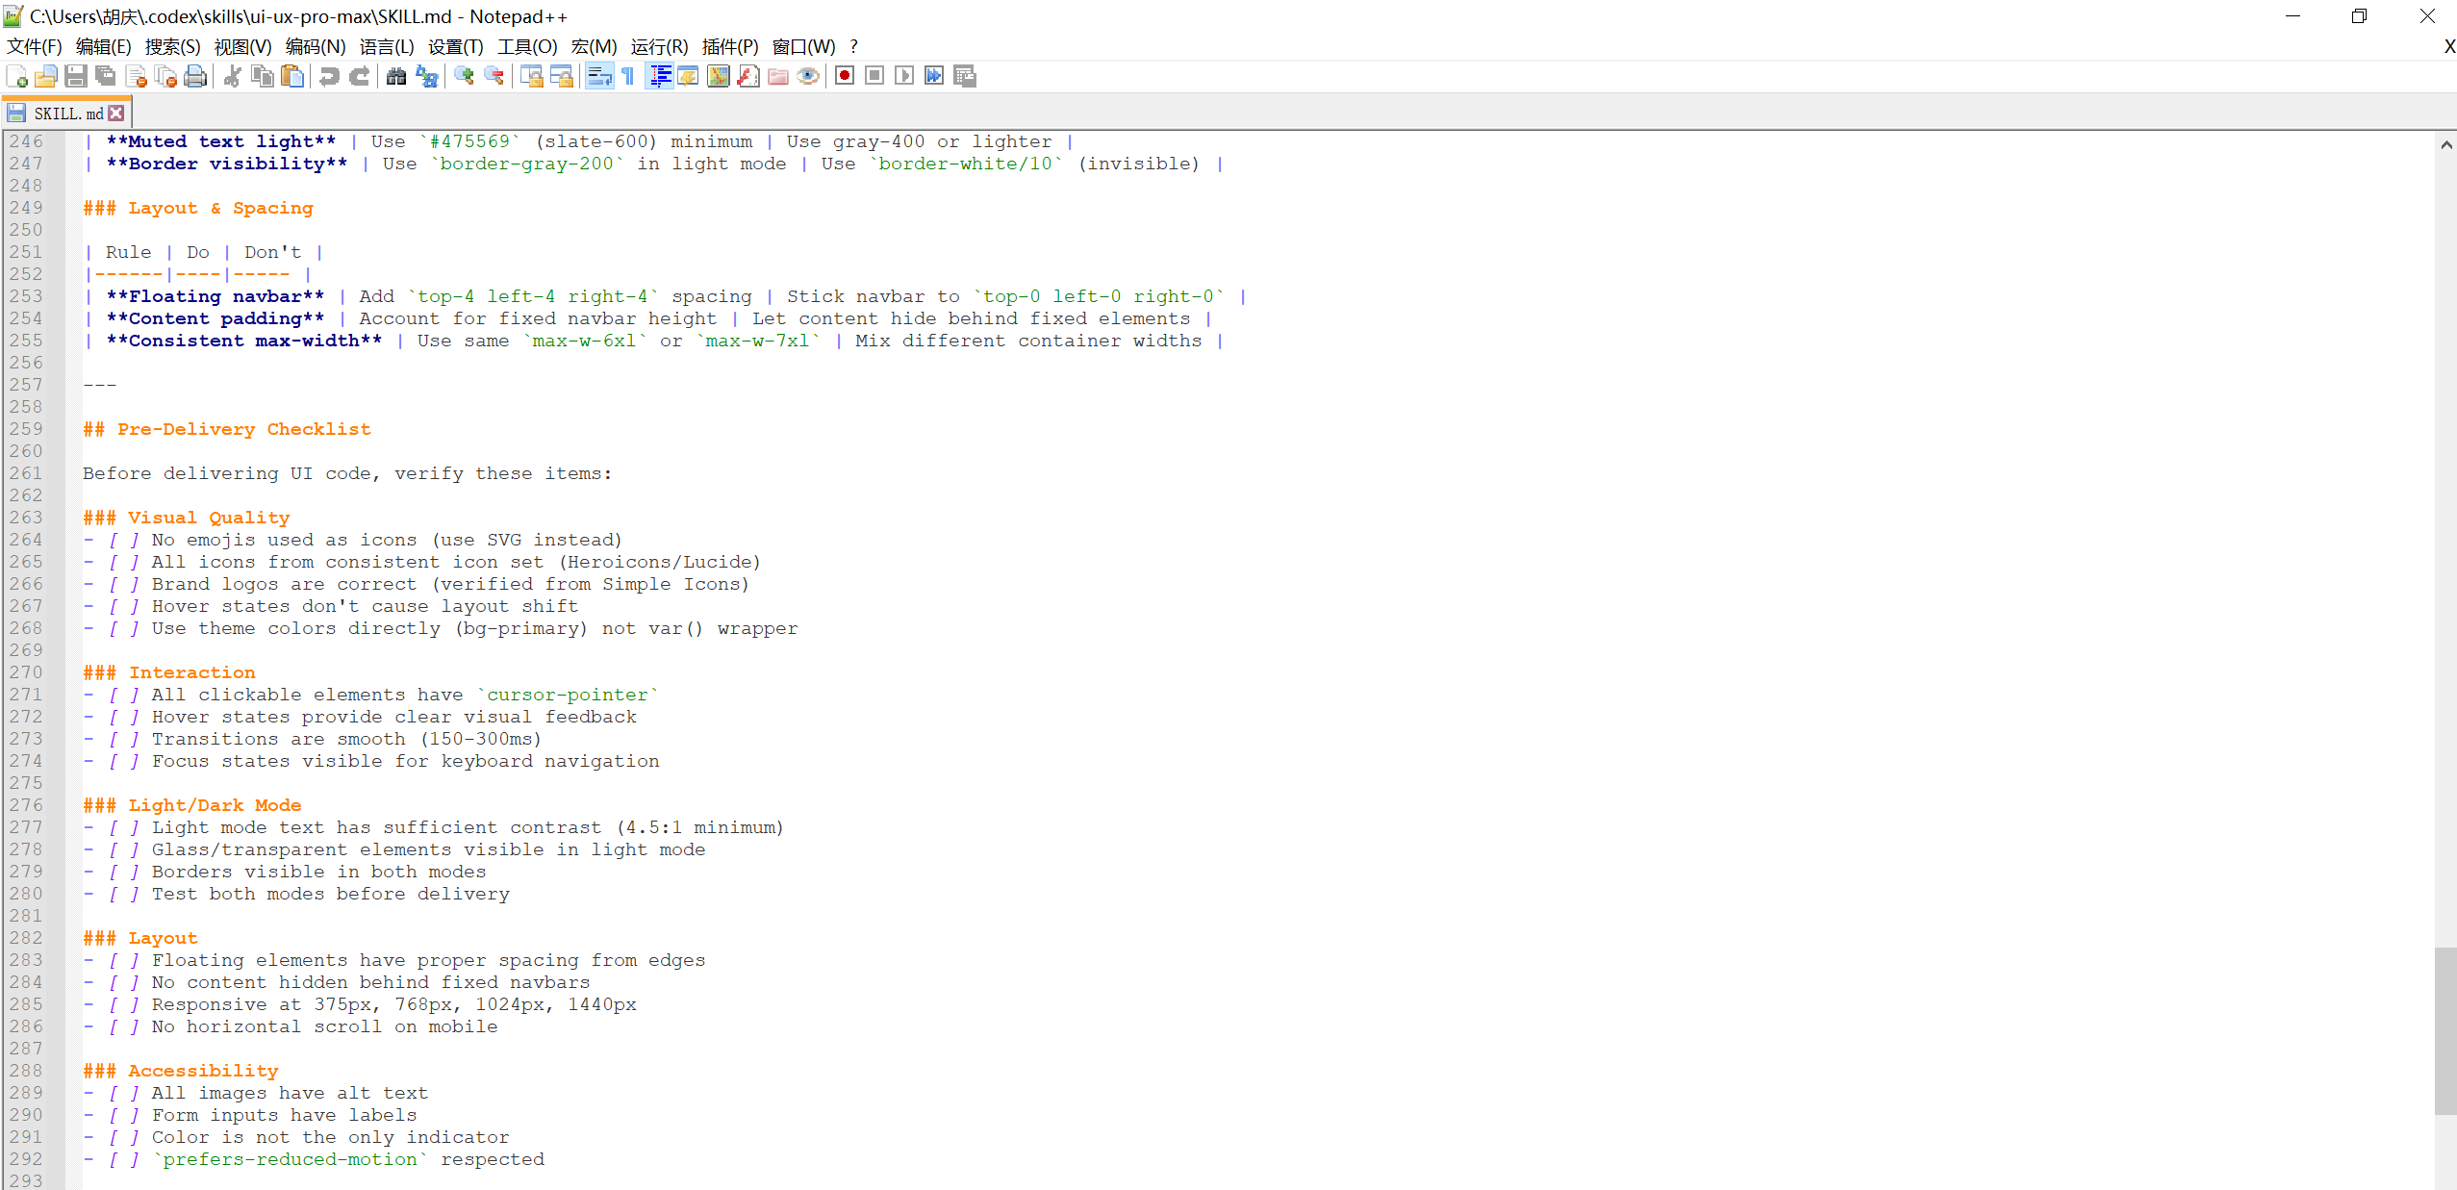Image resolution: width=2457 pixels, height=1190 pixels.
Task: Click 'No horizontal scroll on mobile' line
Action: pyautogui.click(x=324, y=1026)
